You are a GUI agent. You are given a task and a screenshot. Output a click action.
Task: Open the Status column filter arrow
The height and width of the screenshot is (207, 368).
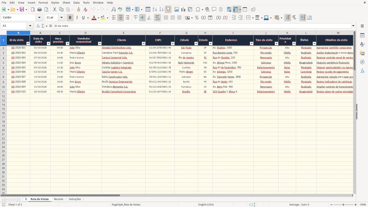pos(314,44)
